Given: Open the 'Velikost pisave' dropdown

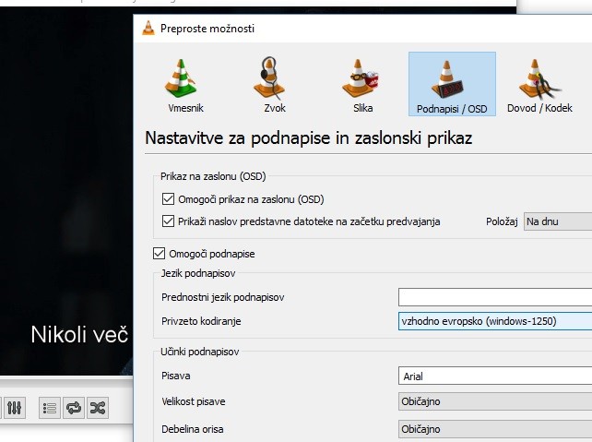Looking at the screenshot, I should [x=494, y=402].
